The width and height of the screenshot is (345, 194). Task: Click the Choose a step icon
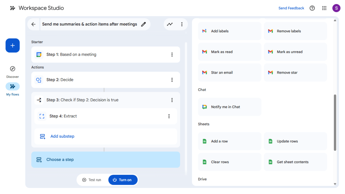(x=39, y=160)
